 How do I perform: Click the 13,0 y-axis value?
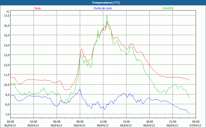(x=7, y=55)
